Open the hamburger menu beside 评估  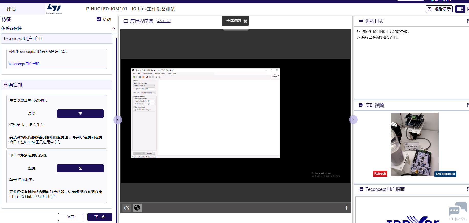tap(2, 9)
